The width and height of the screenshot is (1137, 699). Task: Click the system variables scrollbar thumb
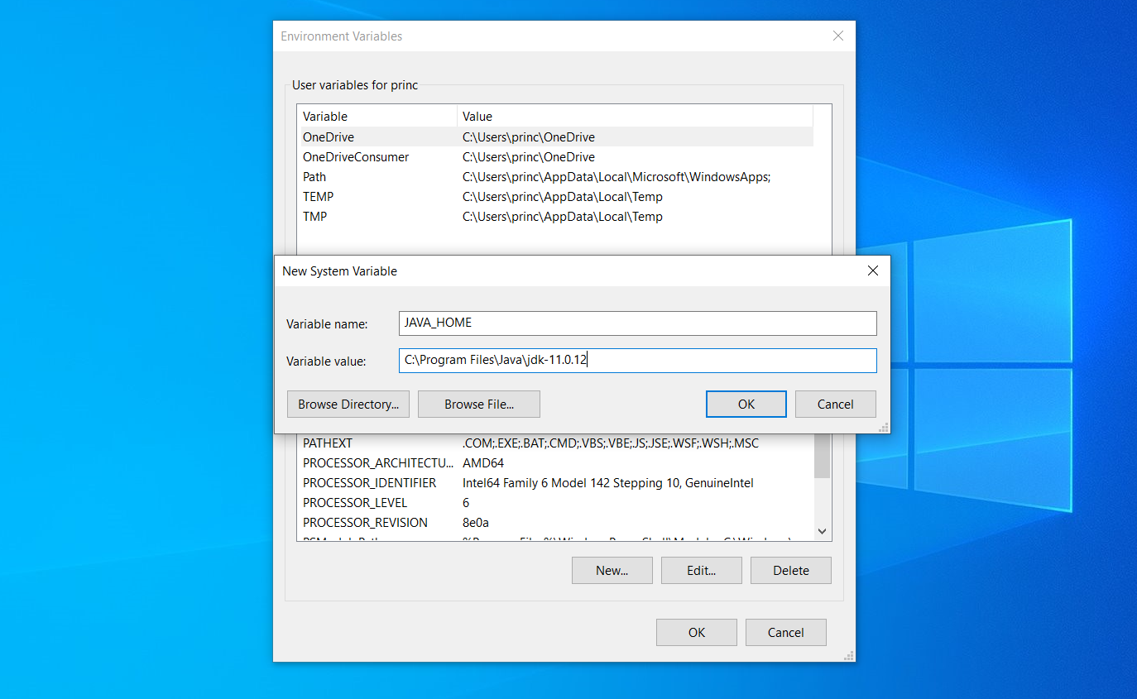[822, 456]
